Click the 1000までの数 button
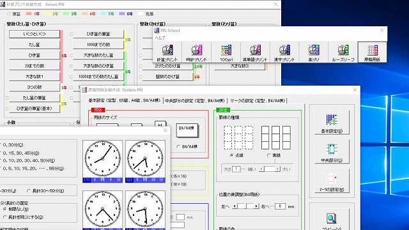 coord(98,45)
